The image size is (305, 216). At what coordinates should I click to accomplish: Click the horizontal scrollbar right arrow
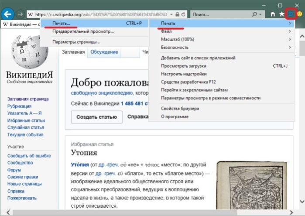(x=291, y=213)
